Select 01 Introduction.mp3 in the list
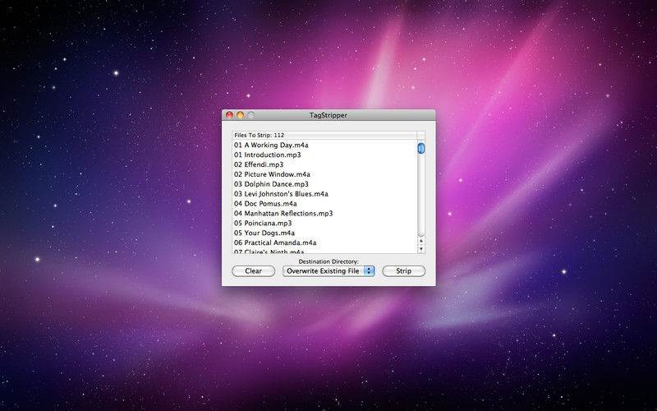657x411 pixels. [324, 155]
